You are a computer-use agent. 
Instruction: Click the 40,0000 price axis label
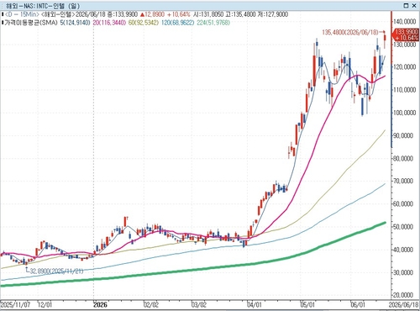tap(403, 250)
